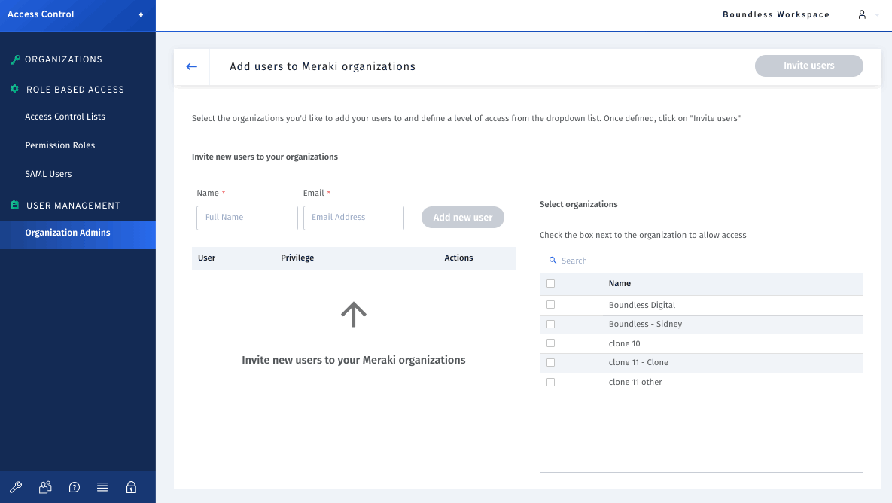Image resolution: width=892 pixels, height=503 pixels.
Task: Click the Invite users button
Action: (808, 66)
